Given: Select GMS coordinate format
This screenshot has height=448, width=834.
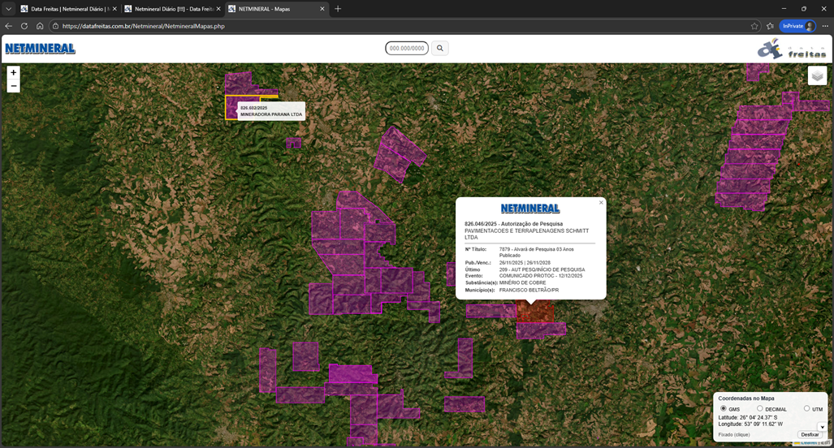Looking at the screenshot, I should [x=724, y=409].
